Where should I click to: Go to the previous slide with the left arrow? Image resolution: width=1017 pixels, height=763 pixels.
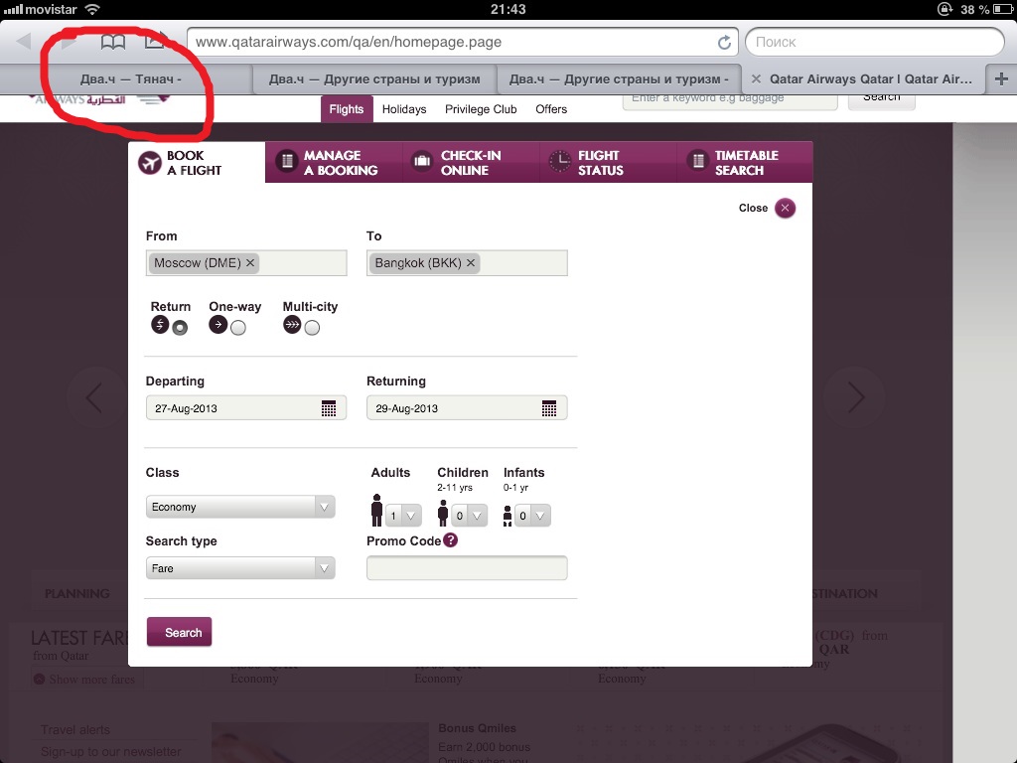(x=94, y=397)
